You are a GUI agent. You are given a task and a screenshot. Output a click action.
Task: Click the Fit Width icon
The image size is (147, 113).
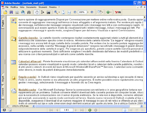pos(69,12)
